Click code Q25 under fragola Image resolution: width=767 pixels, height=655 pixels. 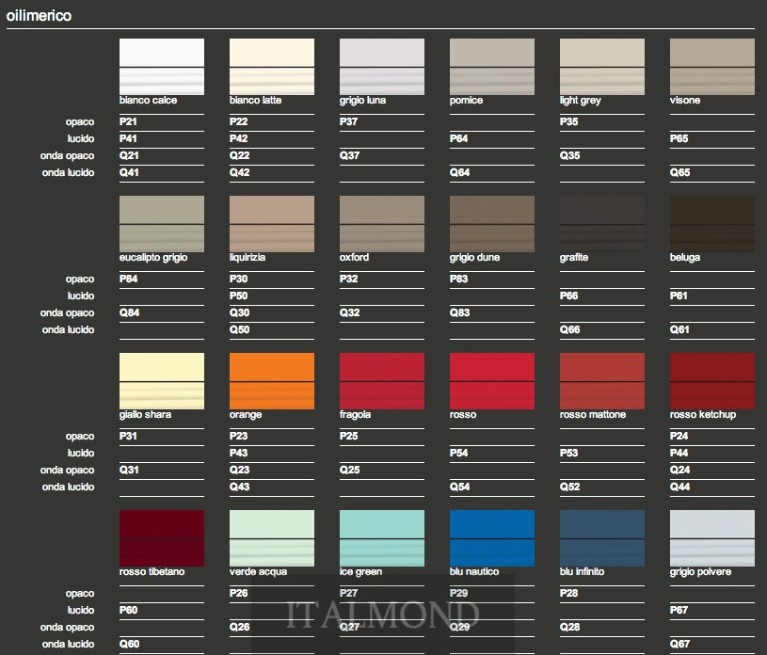click(350, 470)
